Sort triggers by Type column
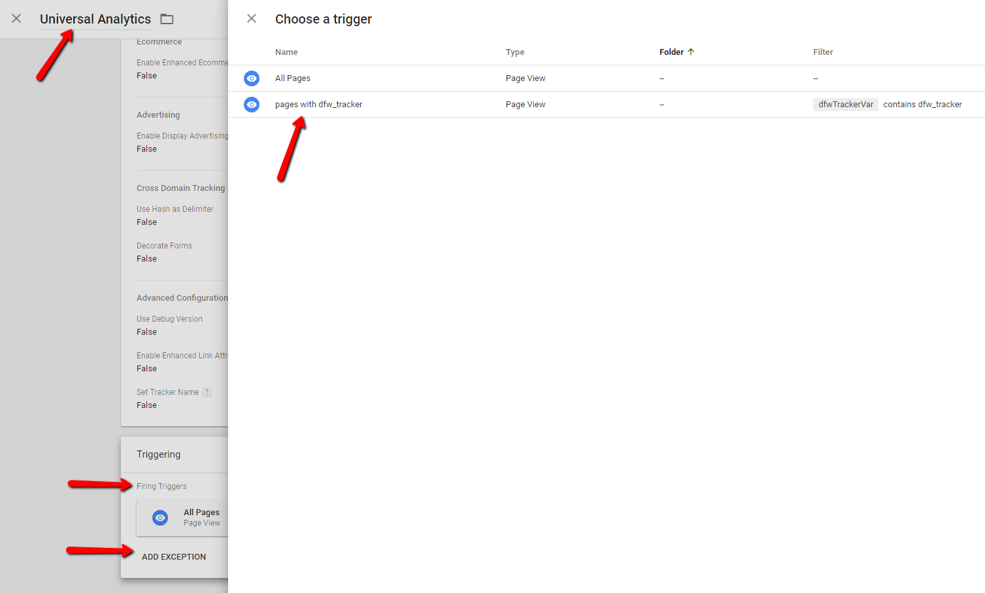Image resolution: width=985 pixels, height=593 pixels. coord(515,52)
